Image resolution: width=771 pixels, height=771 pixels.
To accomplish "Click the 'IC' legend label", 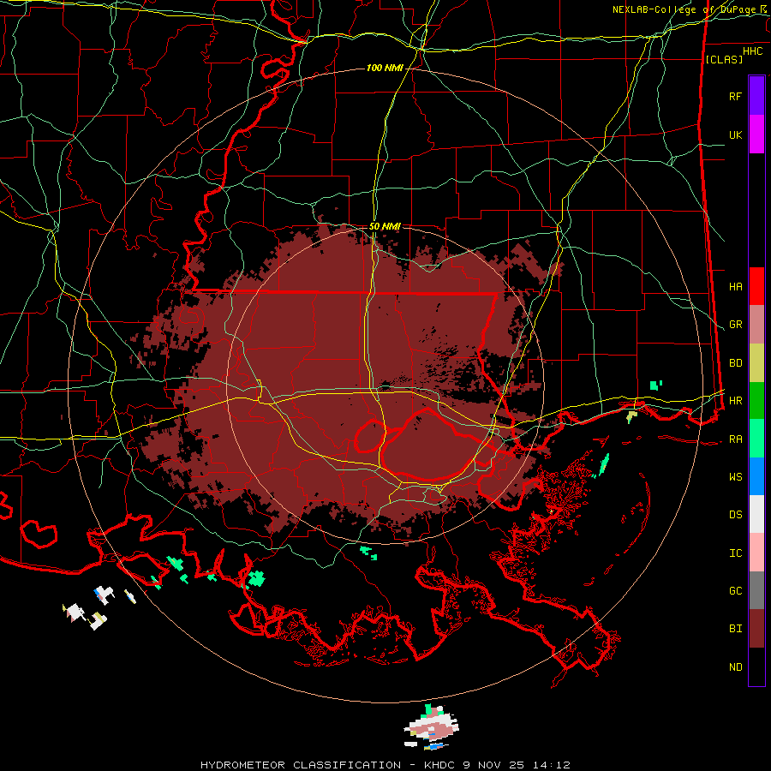I will 735,553.
